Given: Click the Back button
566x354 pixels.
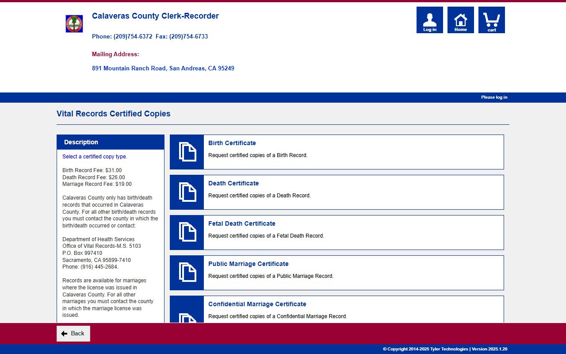Looking at the screenshot, I should pos(73,334).
